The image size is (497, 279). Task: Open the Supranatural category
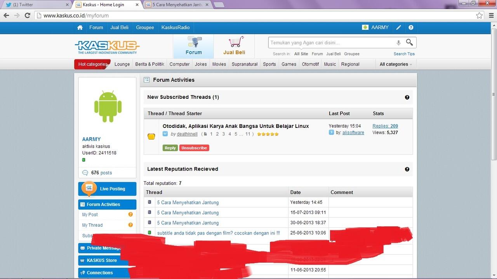tap(245, 64)
